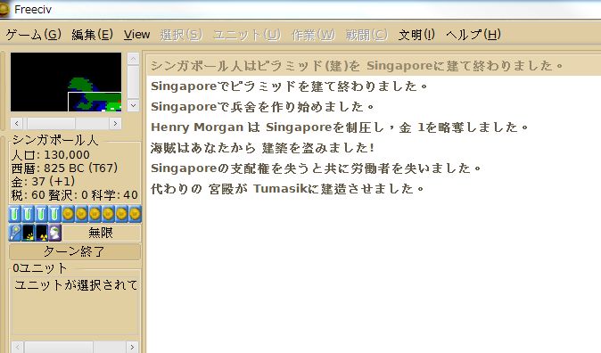Image resolution: width=601 pixels, height=353 pixels.
Task: Click the global warming sun indicator icon
Action: pos(29,233)
